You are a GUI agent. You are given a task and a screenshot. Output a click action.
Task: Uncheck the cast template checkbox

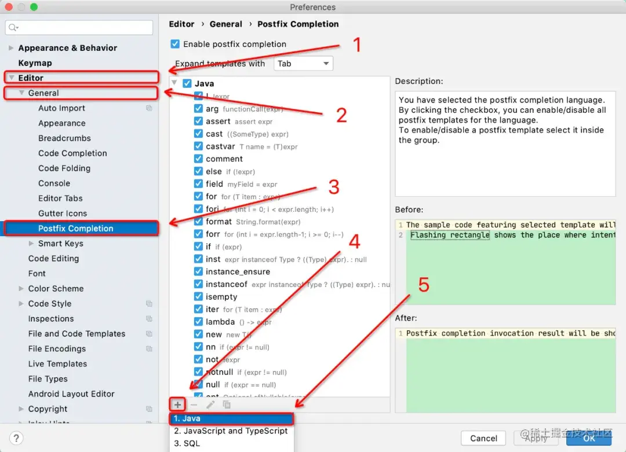tap(198, 134)
